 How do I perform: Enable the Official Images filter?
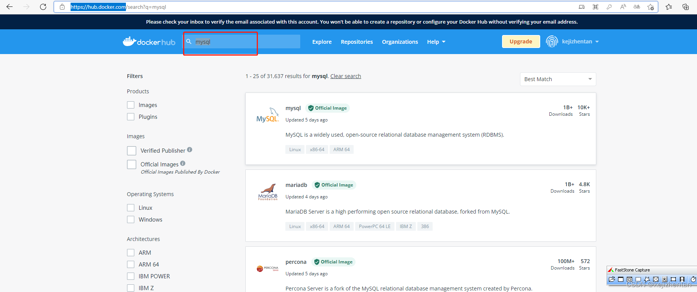[132, 164]
